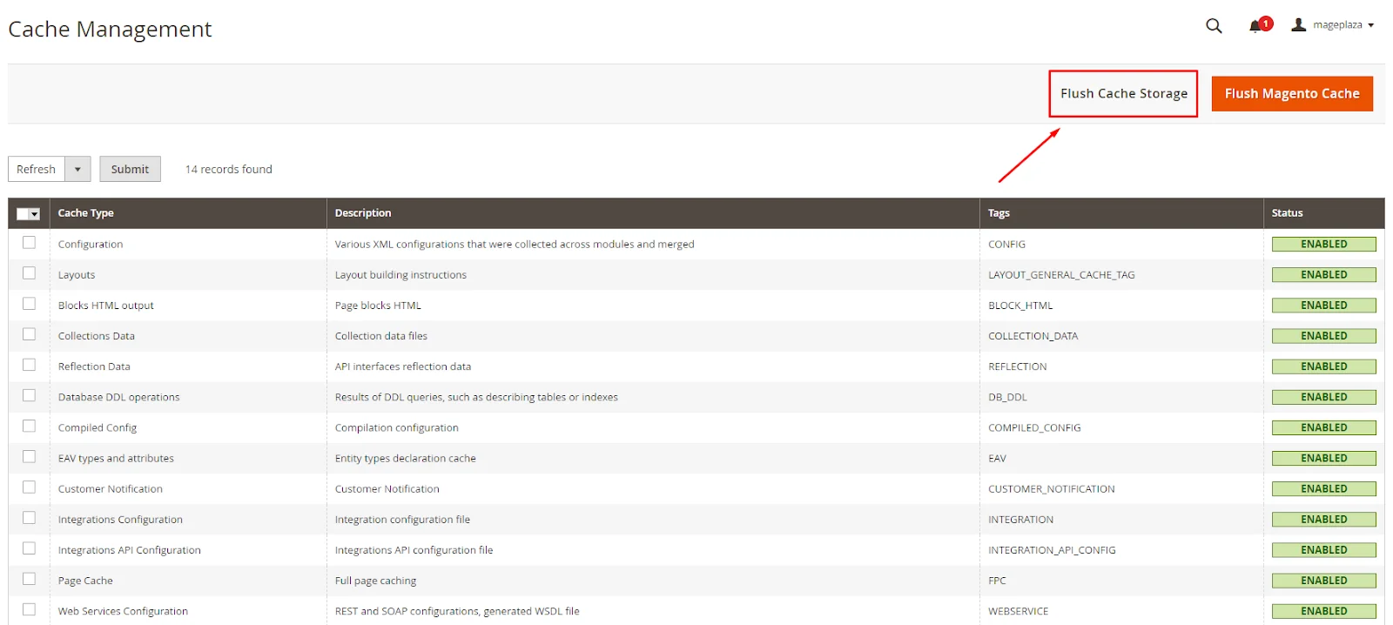Click the Cache Type column header
This screenshot has width=1393, height=625.
(x=86, y=213)
